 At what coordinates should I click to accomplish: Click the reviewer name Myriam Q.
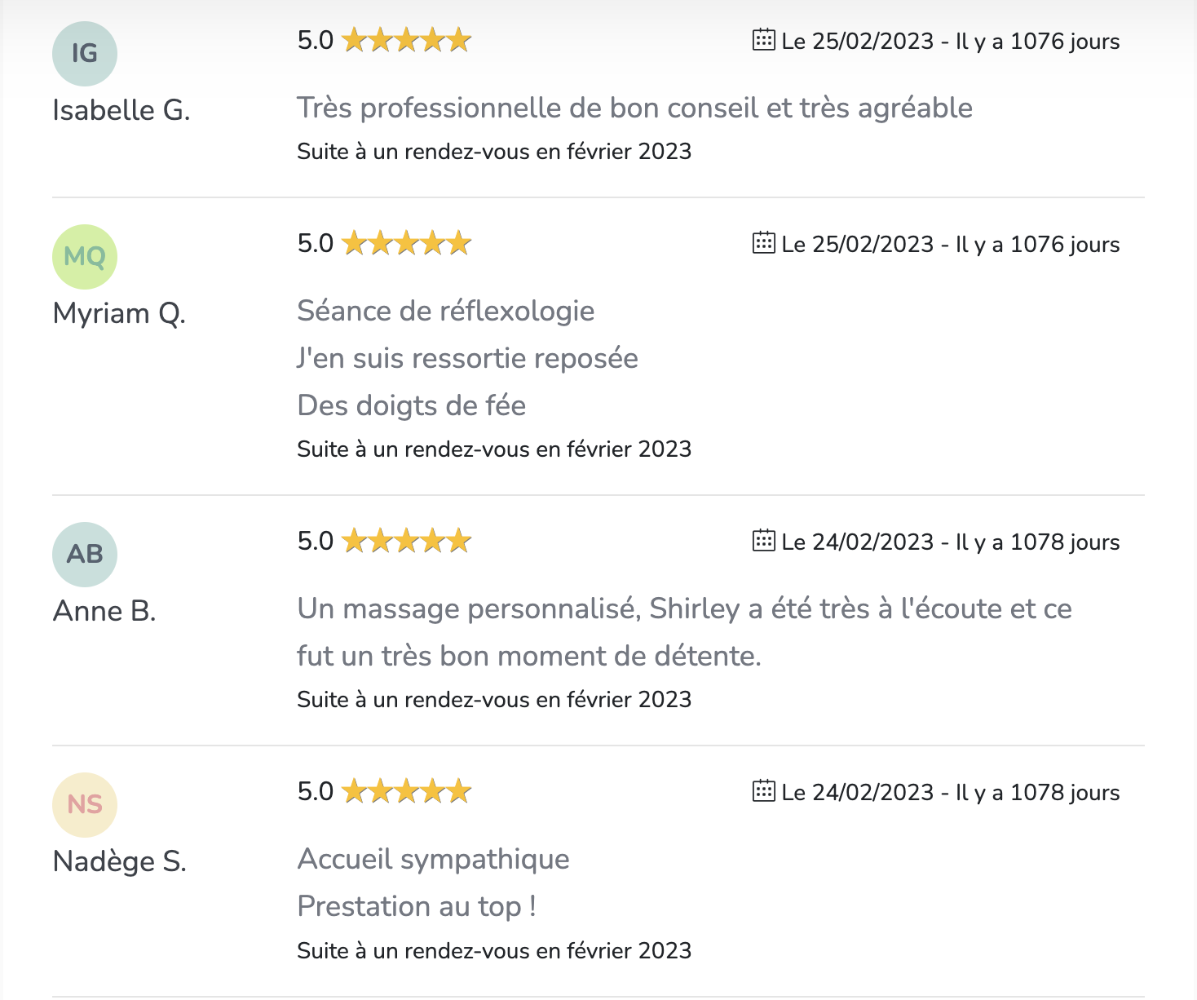pyautogui.click(x=119, y=313)
